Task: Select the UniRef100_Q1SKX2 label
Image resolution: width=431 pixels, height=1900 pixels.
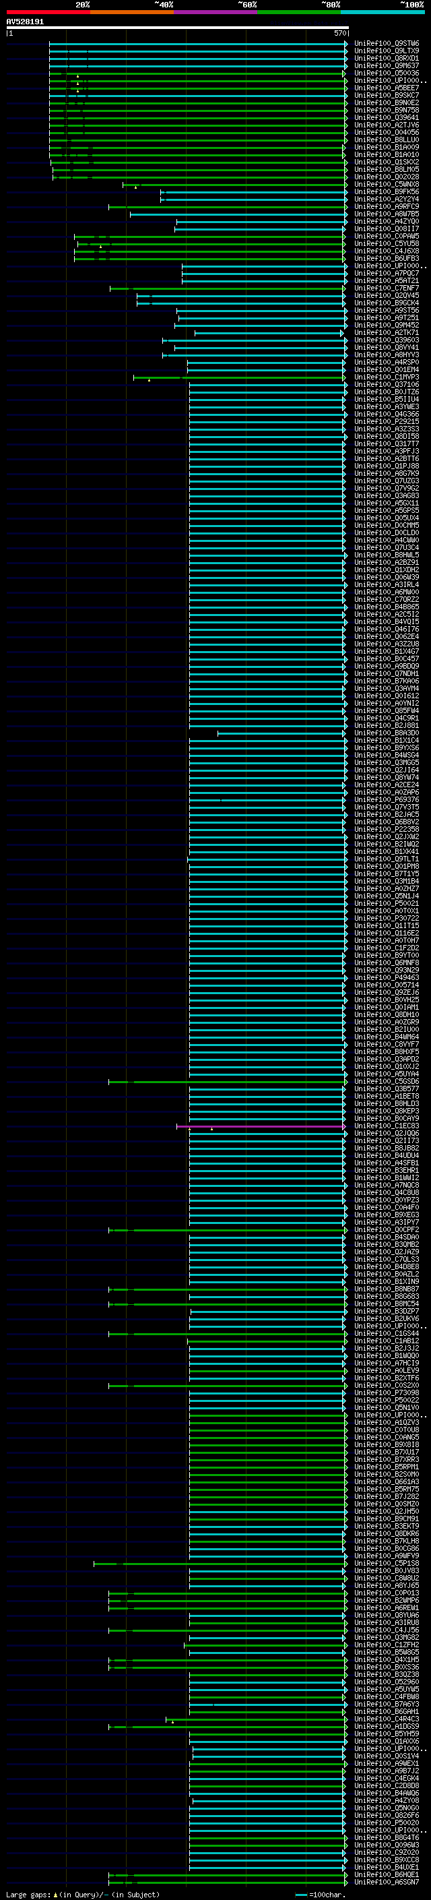Action: coord(387,162)
